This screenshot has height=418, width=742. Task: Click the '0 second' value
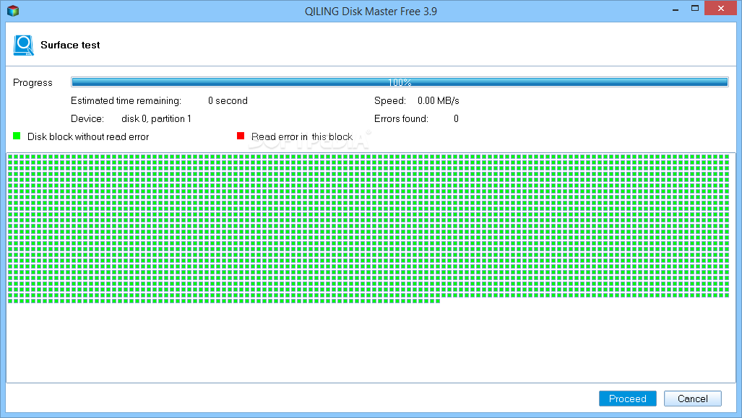click(x=228, y=101)
